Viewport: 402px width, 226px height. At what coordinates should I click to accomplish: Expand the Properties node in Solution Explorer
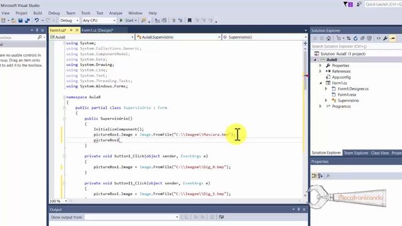[320, 65]
